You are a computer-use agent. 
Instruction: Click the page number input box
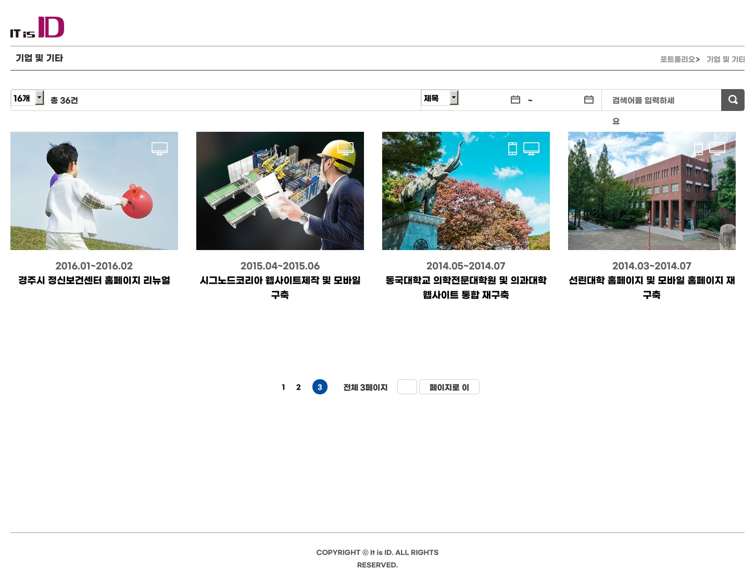click(x=407, y=387)
